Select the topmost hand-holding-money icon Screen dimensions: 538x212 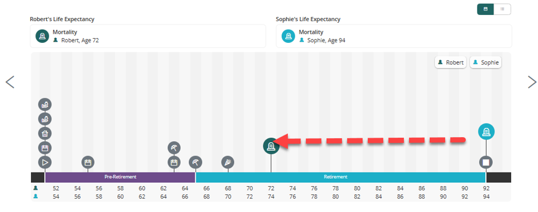(45, 105)
